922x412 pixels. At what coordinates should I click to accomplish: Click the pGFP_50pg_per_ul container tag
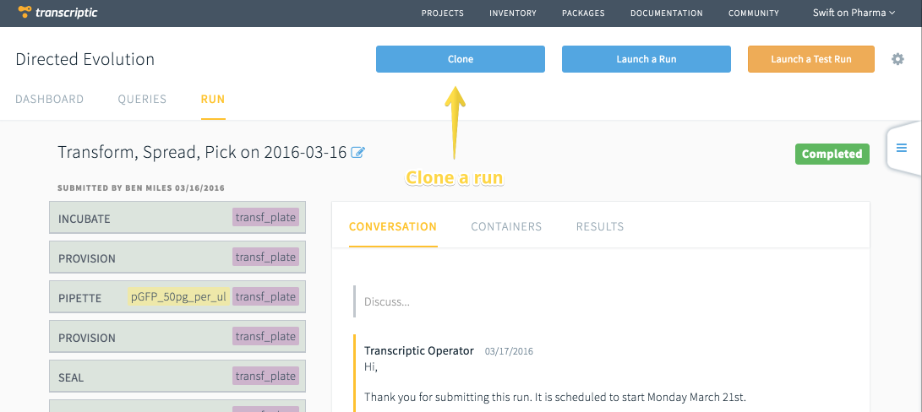[179, 297]
